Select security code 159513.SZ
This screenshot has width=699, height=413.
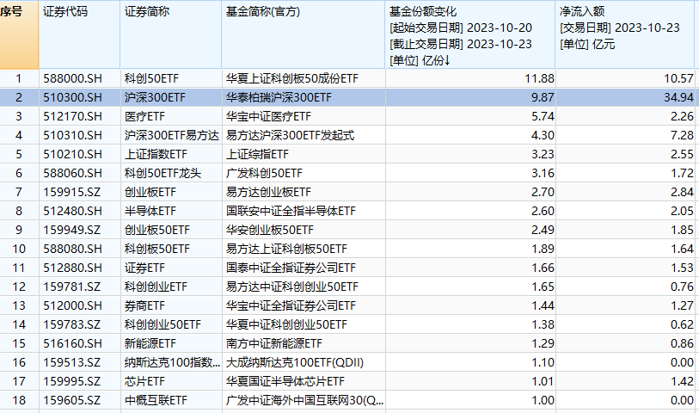(x=72, y=362)
